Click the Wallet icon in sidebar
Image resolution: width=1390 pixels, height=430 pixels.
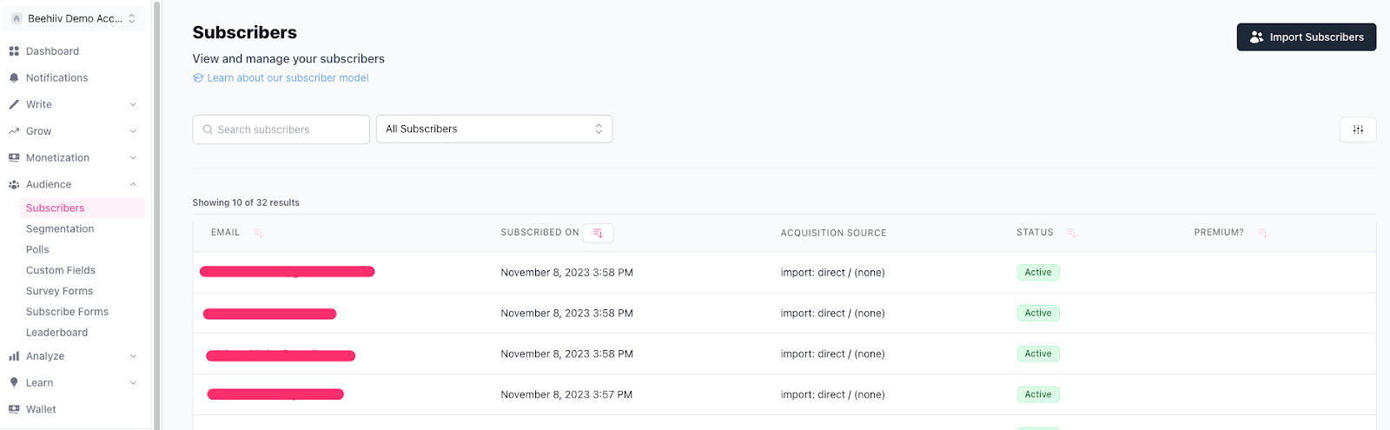[x=14, y=409]
